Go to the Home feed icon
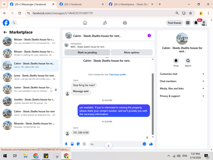Viewport: 213px width, 160px height. tap(85, 23)
